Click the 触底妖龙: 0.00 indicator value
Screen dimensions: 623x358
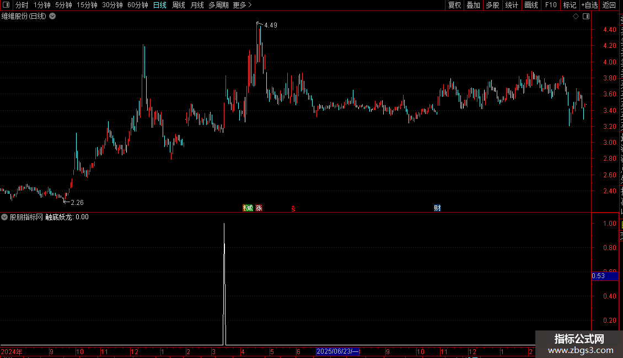[67, 217]
